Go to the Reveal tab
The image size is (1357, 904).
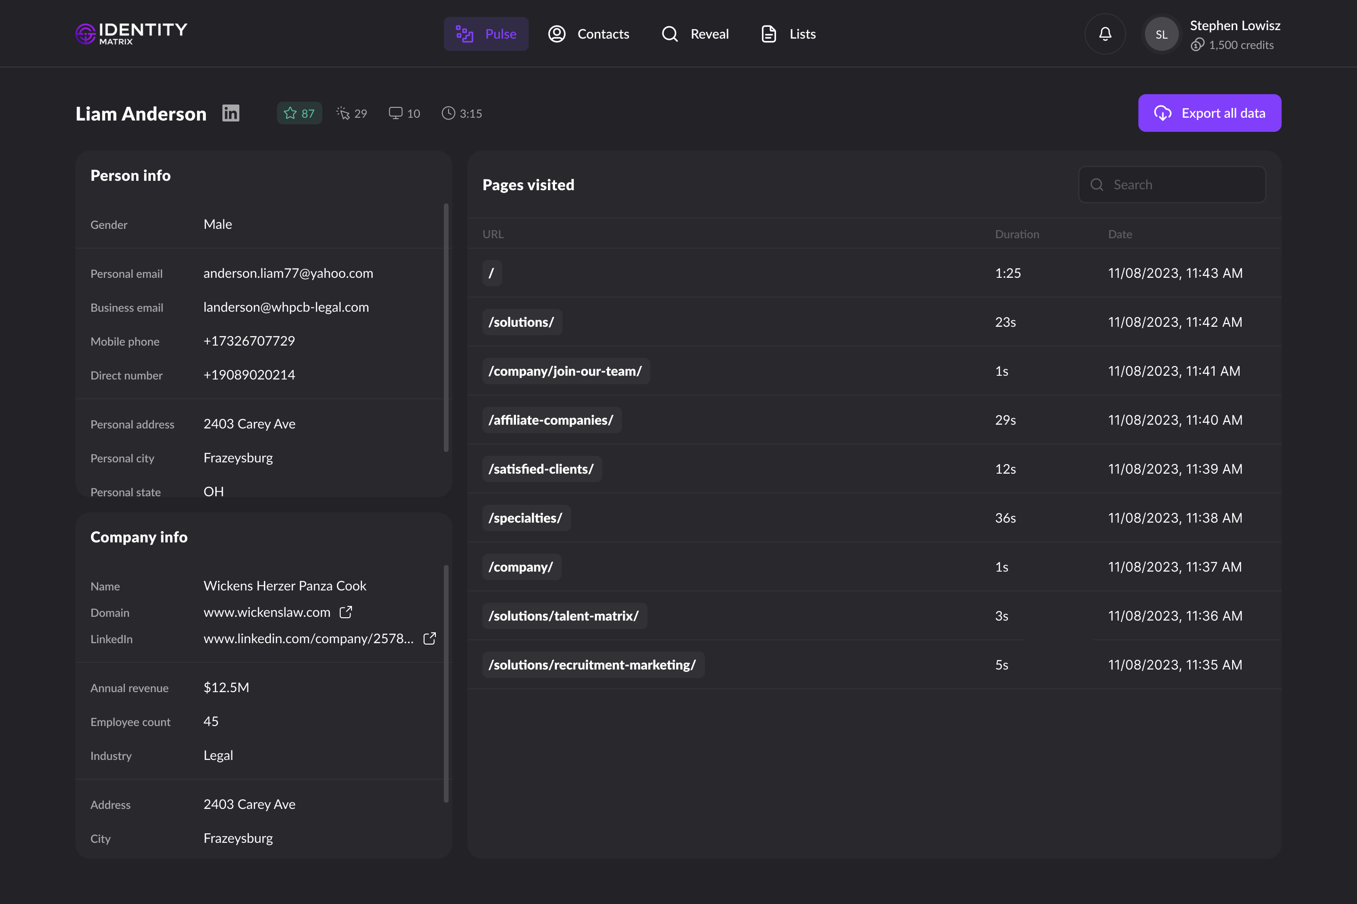coord(695,34)
